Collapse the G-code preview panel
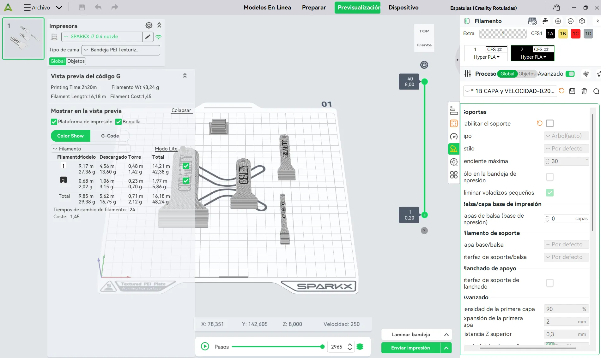Image resolution: width=601 pixels, height=358 pixels. coord(185,76)
